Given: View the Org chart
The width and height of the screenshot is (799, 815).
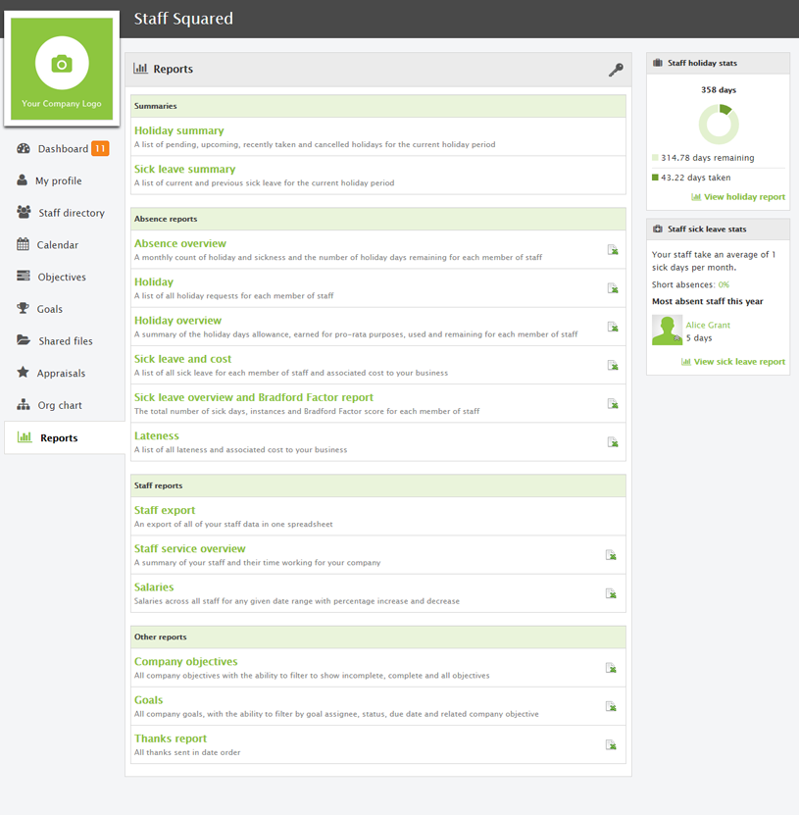Looking at the screenshot, I should pos(59,404).
